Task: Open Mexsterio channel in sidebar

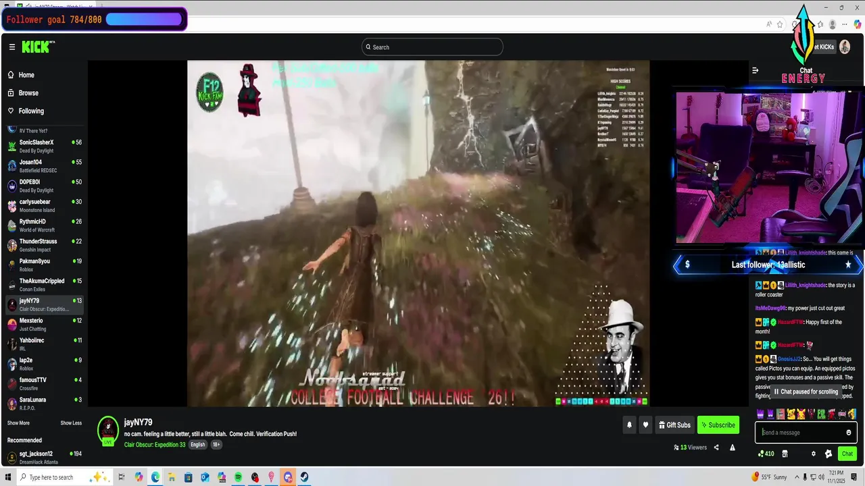Action: pos(45,324)
